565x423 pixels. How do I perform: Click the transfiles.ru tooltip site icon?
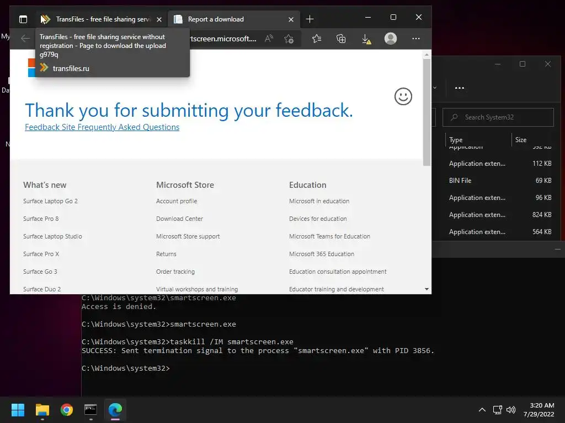(44, 67)
